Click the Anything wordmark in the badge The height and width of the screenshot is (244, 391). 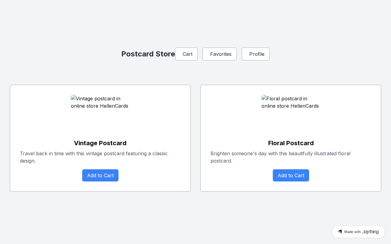tap(370, 232)
